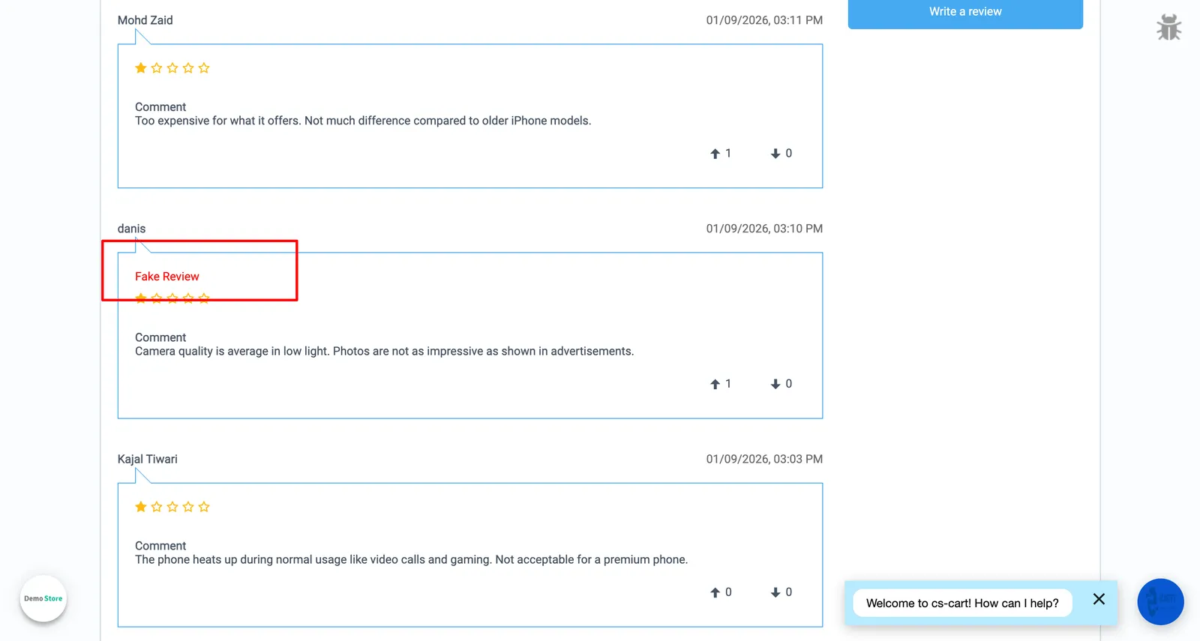Select reviewer name danis
This screenshot has height=641, width=1200.
132,229
